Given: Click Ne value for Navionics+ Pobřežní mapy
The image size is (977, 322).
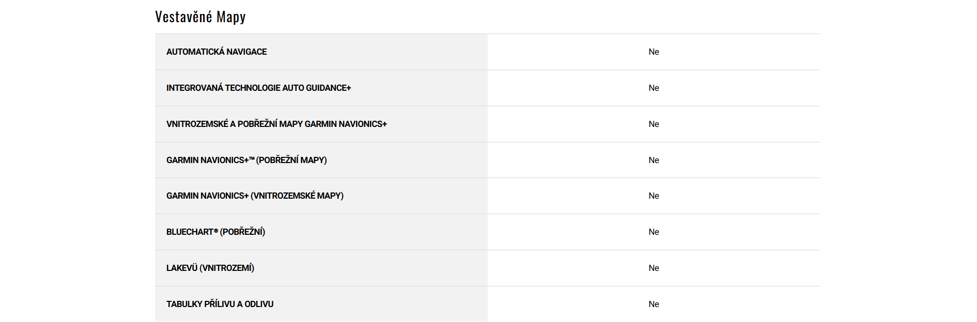Looking at the screenshot, I should point(654,160).
